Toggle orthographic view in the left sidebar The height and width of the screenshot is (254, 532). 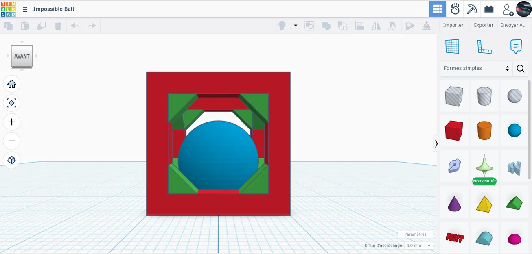pos(12,160)
